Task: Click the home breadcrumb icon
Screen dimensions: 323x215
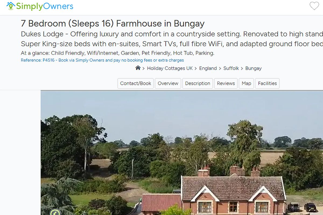Action: pyautogui.click(x=138, y=68)
